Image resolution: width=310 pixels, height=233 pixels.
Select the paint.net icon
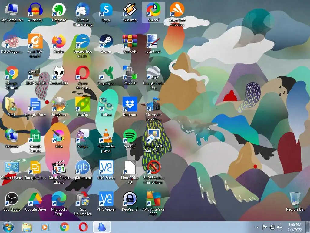click(153, 44)
